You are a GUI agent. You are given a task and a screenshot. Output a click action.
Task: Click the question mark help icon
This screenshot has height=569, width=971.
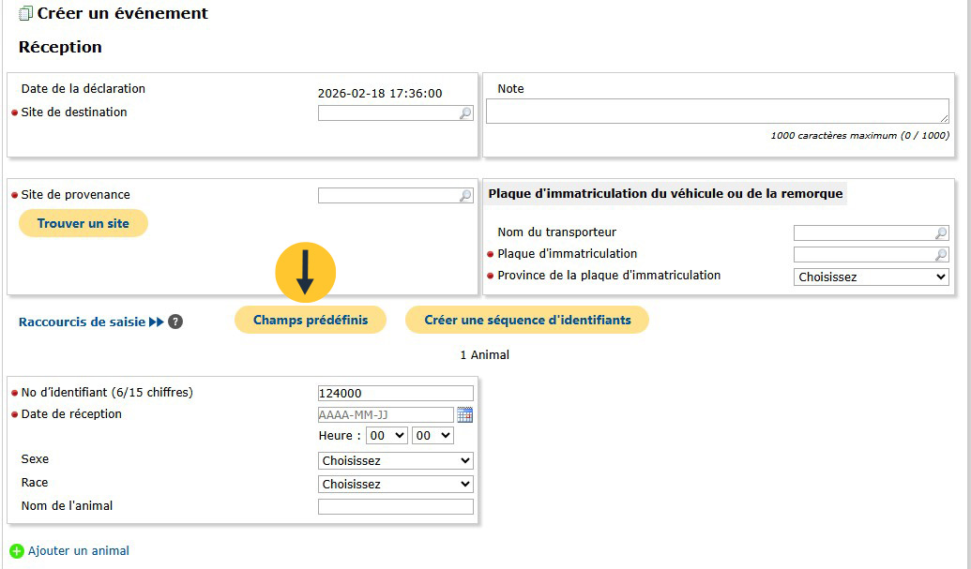click(x=175, y=322)
